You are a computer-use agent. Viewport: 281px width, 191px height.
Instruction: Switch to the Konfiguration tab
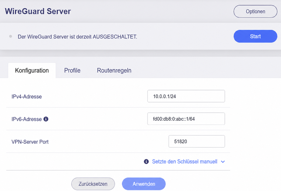point(32,70)
